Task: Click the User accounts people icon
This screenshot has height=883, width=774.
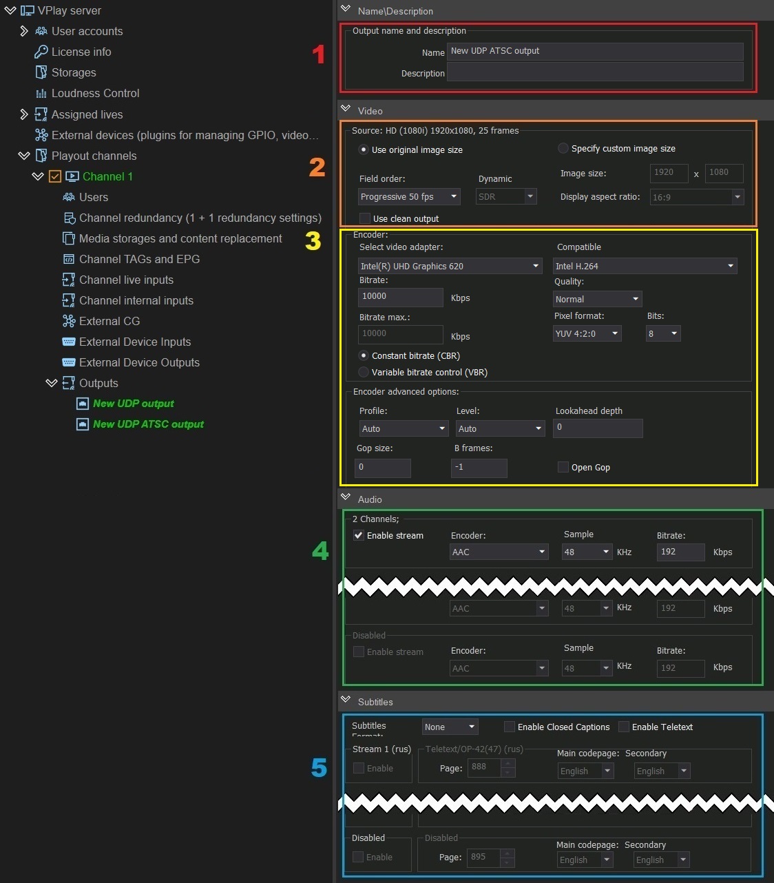Action: [41, 31]
